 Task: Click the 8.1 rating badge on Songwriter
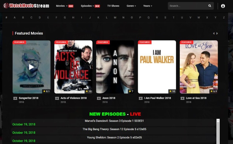point(46,91)
